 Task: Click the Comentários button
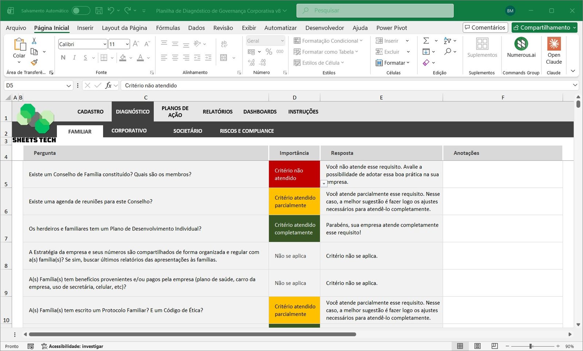pyautogui.click(x=485, y=28)
